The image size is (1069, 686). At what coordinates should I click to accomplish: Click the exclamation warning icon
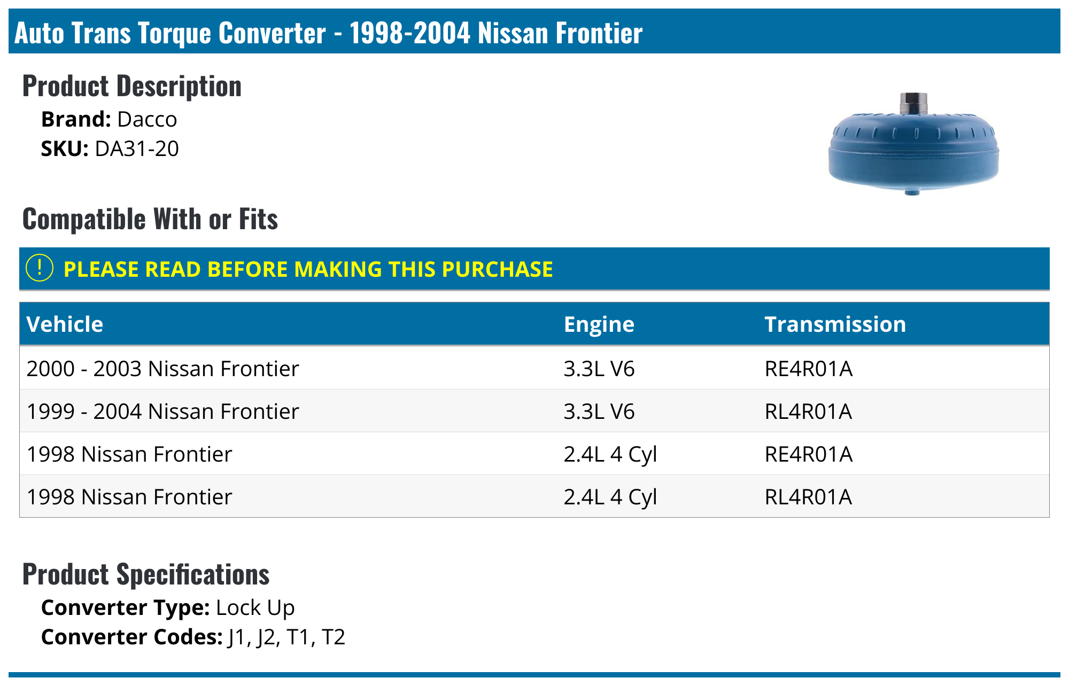[40, 268]
